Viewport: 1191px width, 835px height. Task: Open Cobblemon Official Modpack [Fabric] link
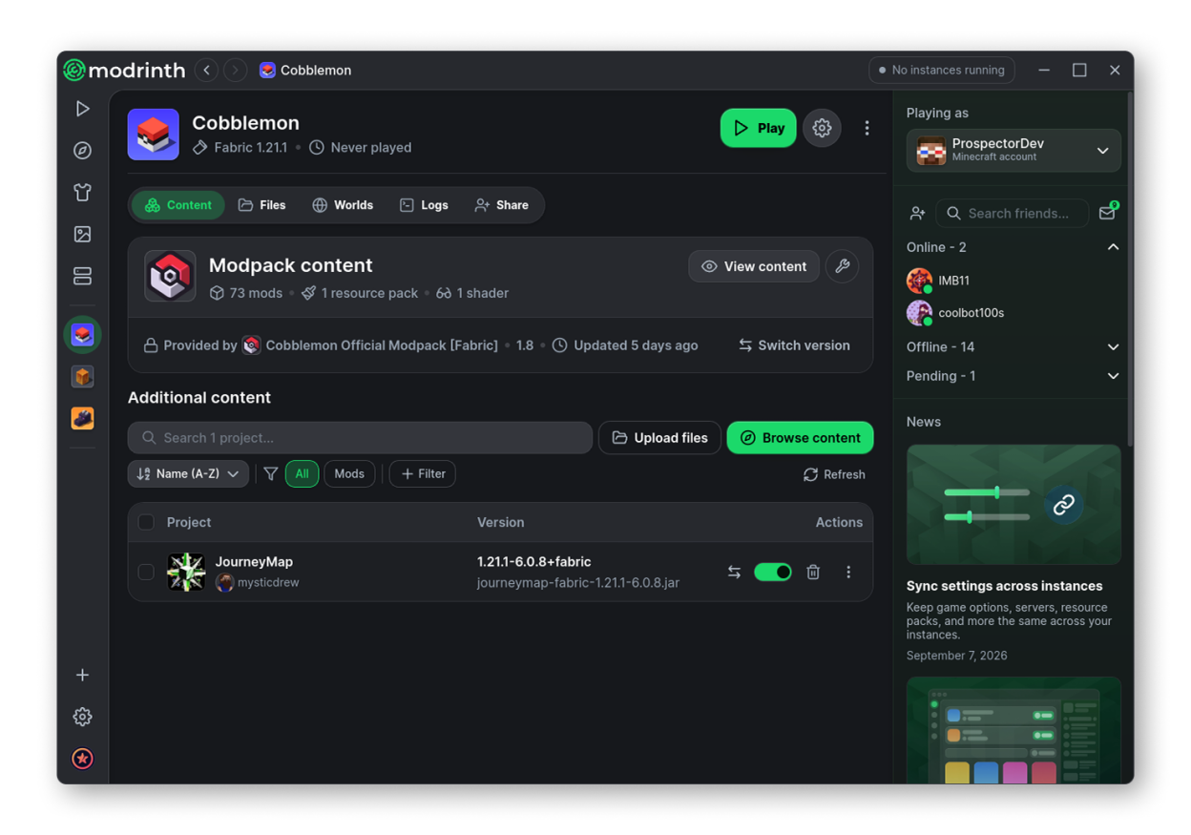pos(370,345)
